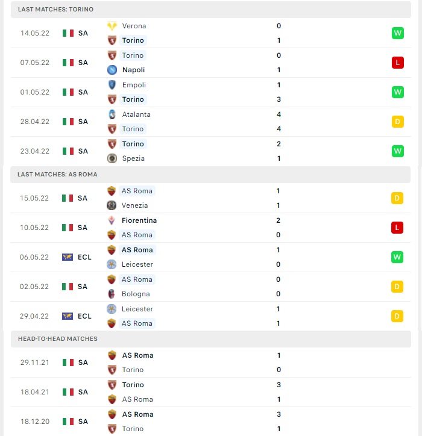Click the red L badge for Napoli match
Viewport: 422px width, 436px height.
tap(397, 63)
